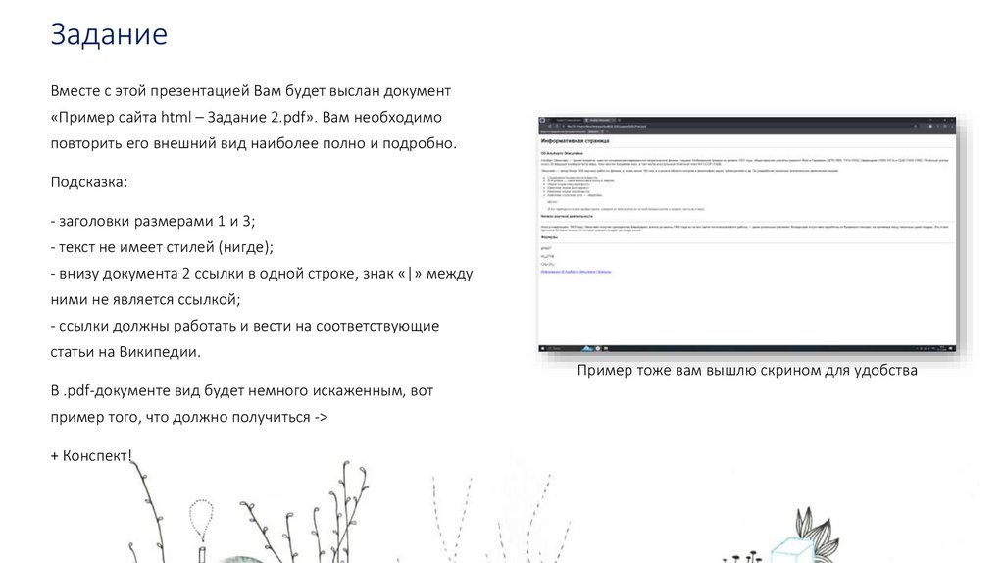The width and height of the screenshot is (1004, 563).
Task: Click the "Информативная страница" heading in the embedded screenshot
Action: (x=575, y=141)
